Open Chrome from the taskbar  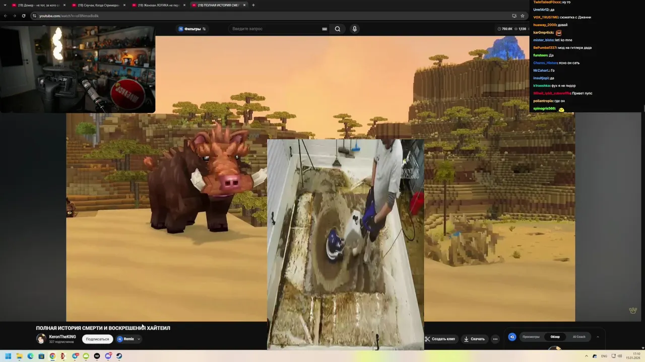(52, 356)
